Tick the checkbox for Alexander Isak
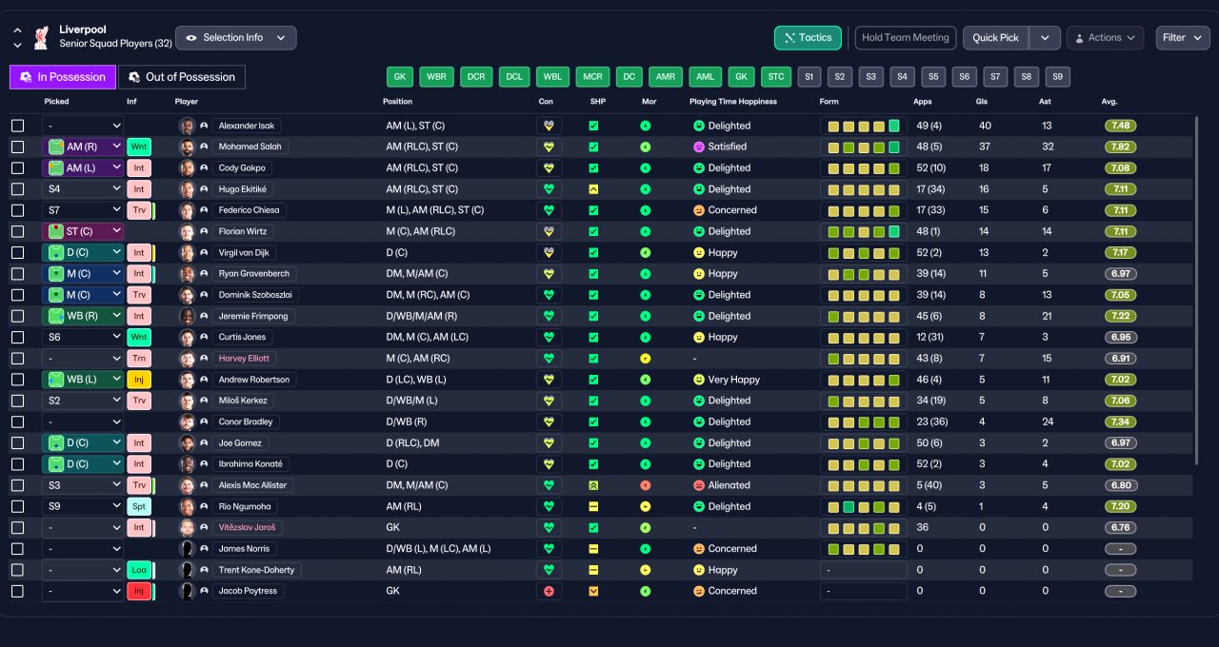 click(x=17, y=126)
